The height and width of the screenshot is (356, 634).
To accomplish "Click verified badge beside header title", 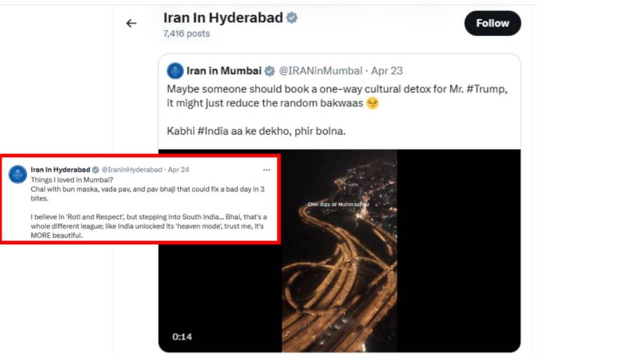I will point(292,18).
